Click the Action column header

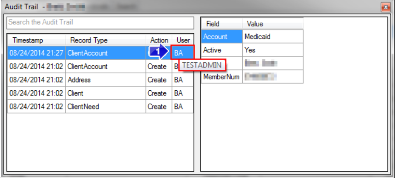click(x=159, y=40)
